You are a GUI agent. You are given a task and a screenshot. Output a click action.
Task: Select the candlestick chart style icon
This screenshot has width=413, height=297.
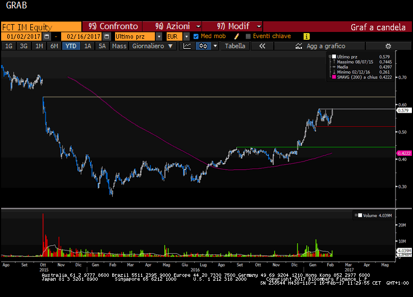point(203,46)
